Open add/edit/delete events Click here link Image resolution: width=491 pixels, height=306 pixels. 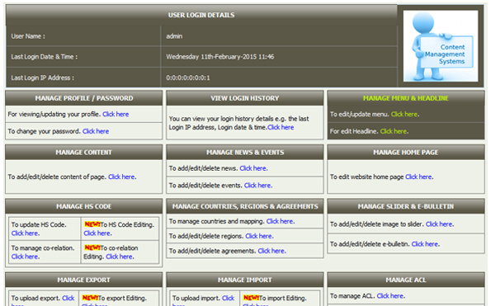tap(257, 186)
